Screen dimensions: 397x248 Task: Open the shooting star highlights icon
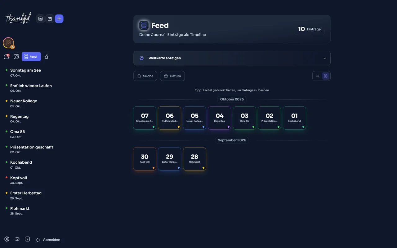tap(47, 57)
